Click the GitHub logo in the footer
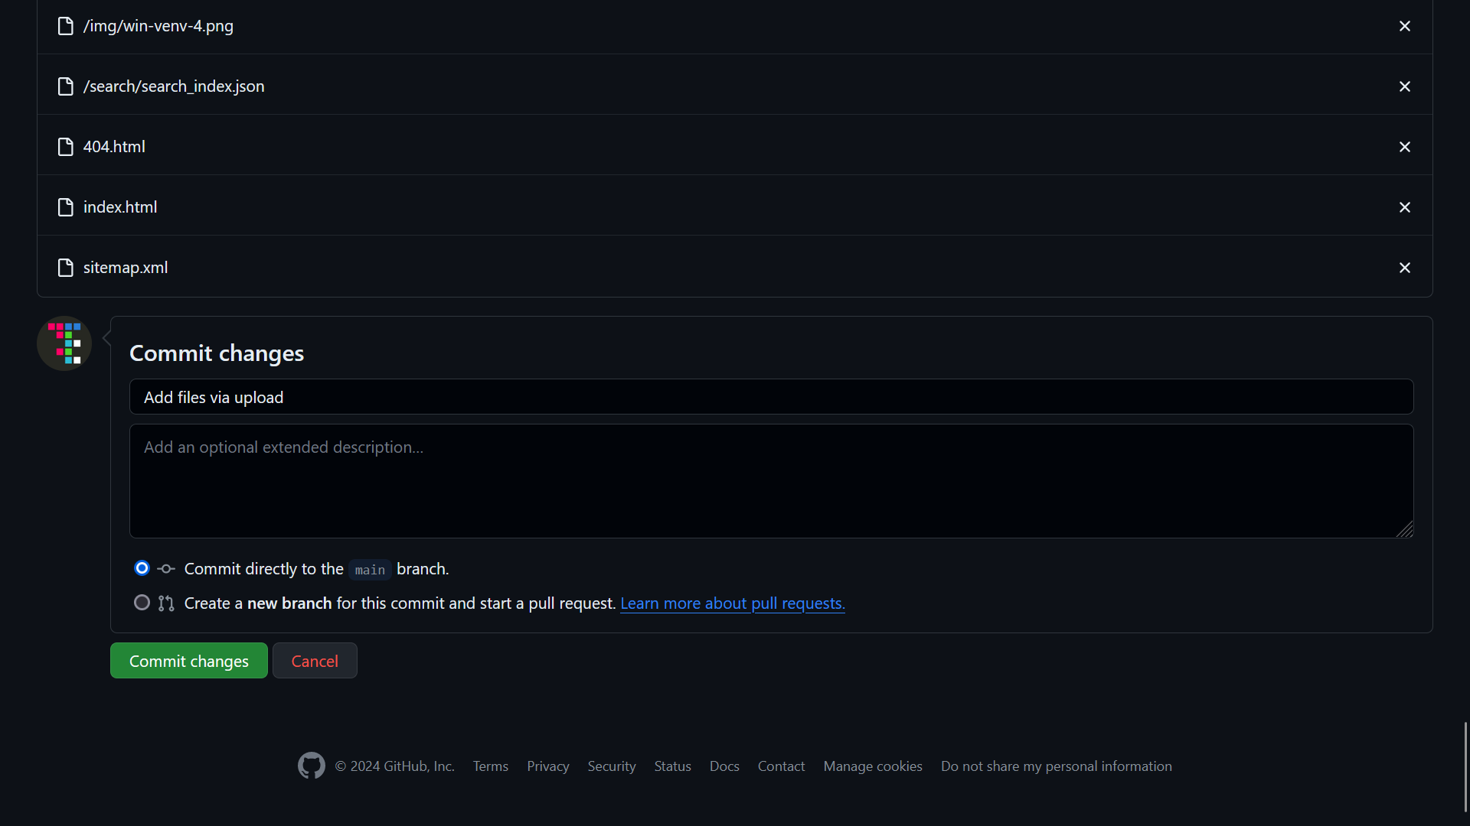This screenshot has width=1470, height=826. 311,766
